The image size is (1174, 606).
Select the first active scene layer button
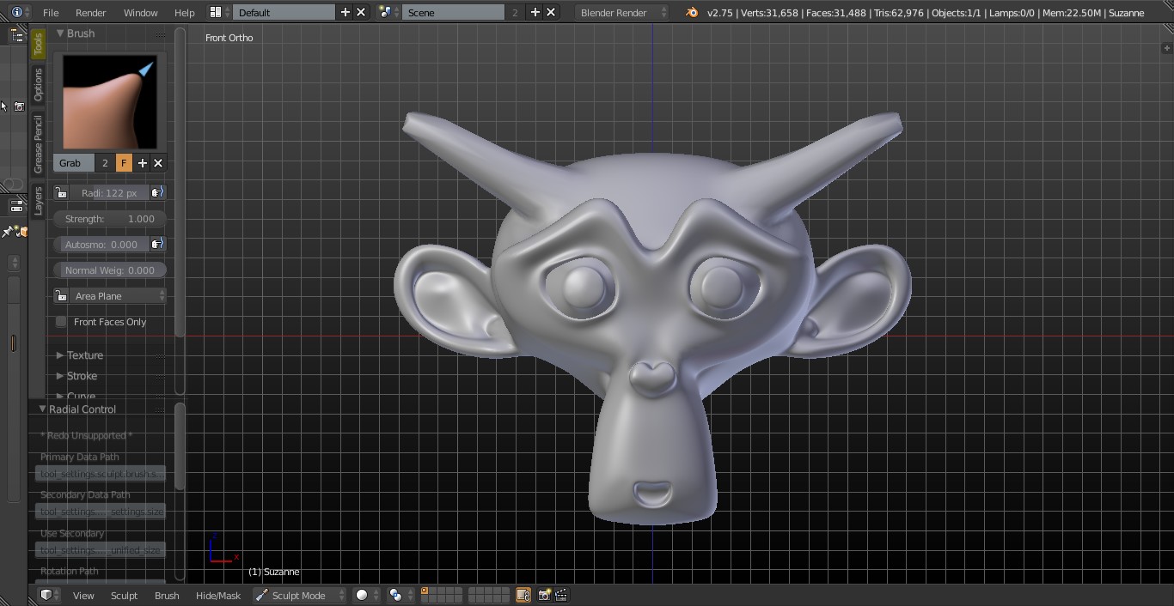coord(425,591)
